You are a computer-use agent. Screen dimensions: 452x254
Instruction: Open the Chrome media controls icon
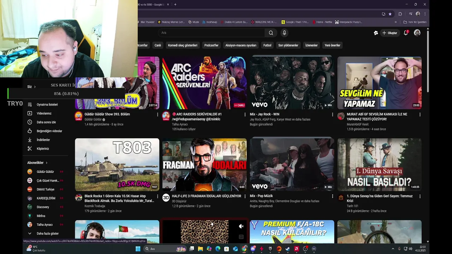pos(410,14)
